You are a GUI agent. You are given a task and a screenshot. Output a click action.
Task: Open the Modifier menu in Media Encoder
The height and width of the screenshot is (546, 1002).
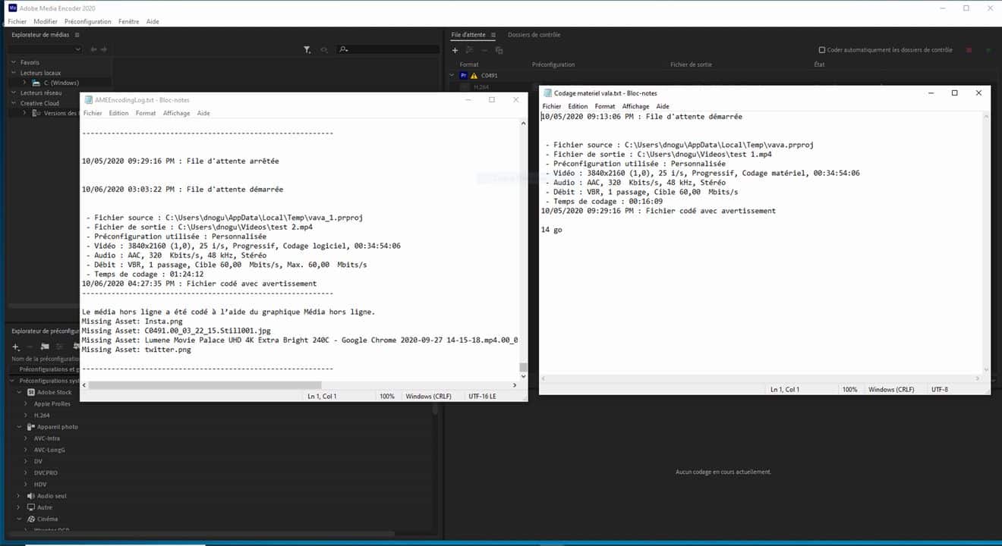pyautogui.click(x=46, y=21)
